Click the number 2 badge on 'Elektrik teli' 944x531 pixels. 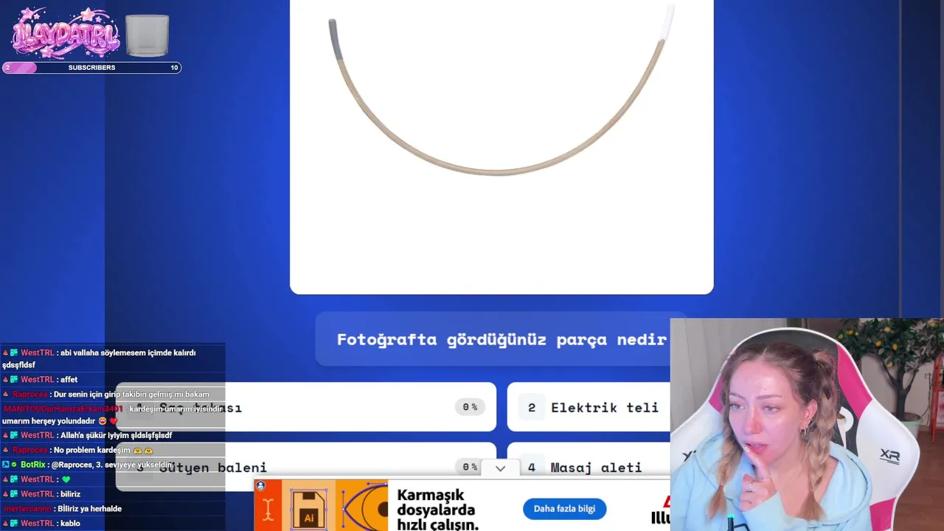tap(532, 407)
